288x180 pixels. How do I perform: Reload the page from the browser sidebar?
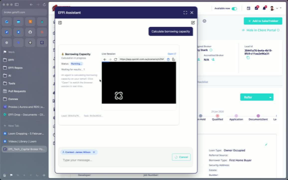point(44,4)
